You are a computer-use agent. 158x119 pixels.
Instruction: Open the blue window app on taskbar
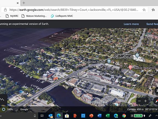tap(83, 116)
